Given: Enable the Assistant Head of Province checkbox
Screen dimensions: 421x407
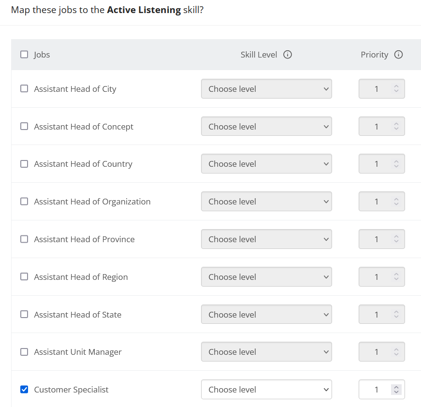Looking at the screenshot, I should [x=24, y=239].
